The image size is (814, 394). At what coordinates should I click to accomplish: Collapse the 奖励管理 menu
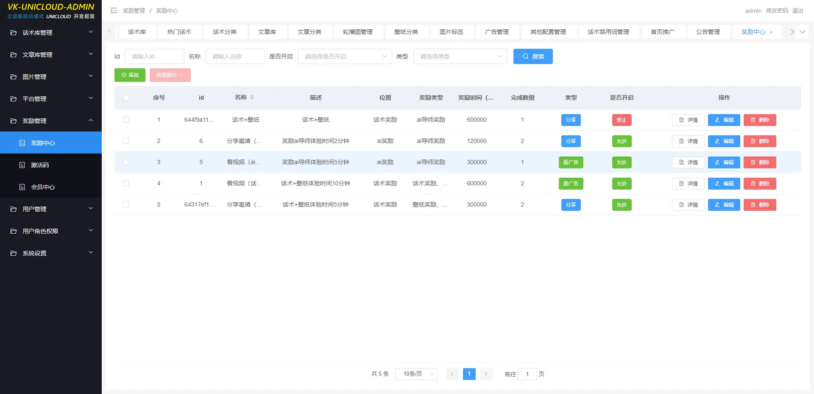pos(51,121)
